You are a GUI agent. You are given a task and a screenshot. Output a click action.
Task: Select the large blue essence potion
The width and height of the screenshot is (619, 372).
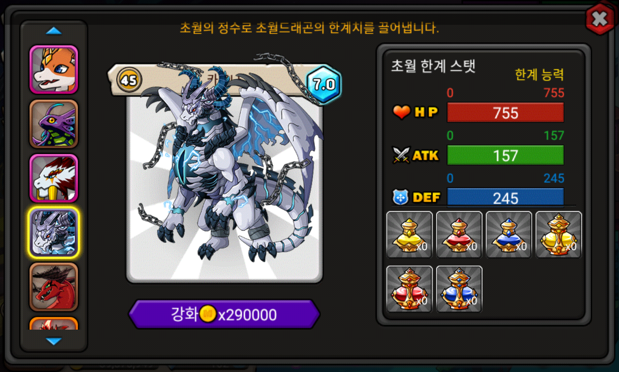coord(459,289)
